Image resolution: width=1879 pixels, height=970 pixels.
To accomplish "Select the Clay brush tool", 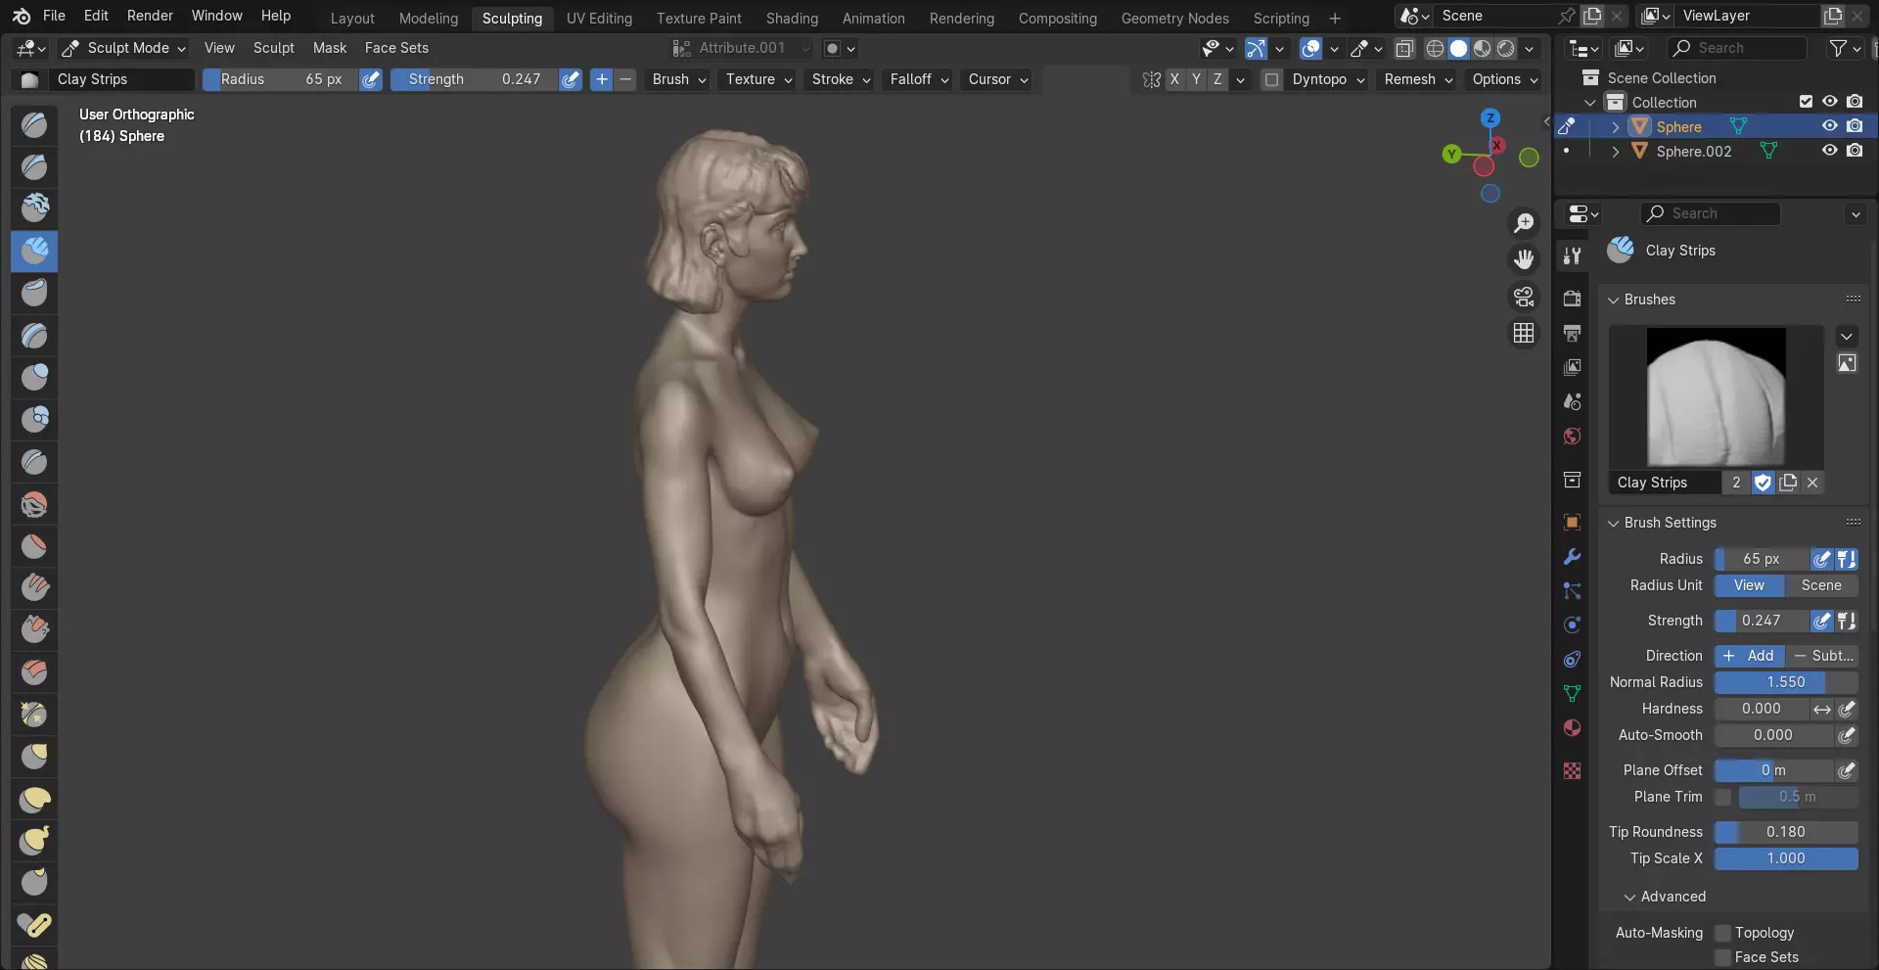I will click(34, 208).
